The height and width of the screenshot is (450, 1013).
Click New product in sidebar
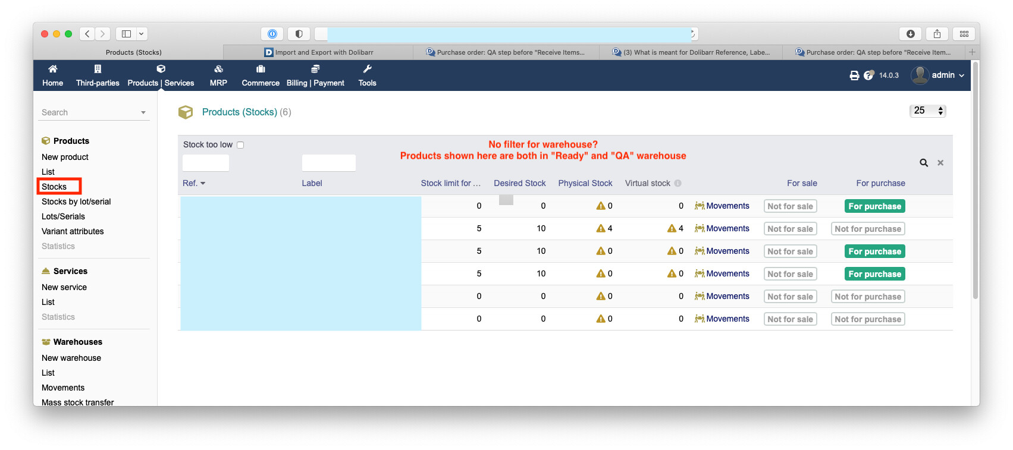[x=65, y=157]
